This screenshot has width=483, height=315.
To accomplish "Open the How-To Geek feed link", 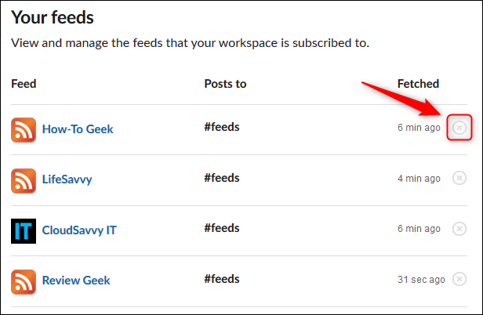I will tap(77, 129).
